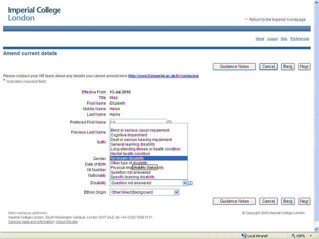Click info icon next to Disability dropdown
This screenshot has width=319, height=239.
tap(190, 183)
